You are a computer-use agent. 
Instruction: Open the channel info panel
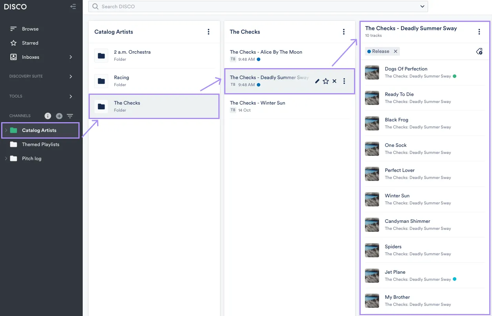coord(47,116)
